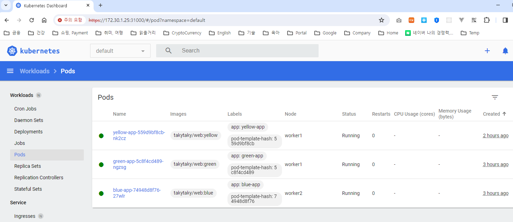Go to browser home page
The image size is (513, 222).
44,20
